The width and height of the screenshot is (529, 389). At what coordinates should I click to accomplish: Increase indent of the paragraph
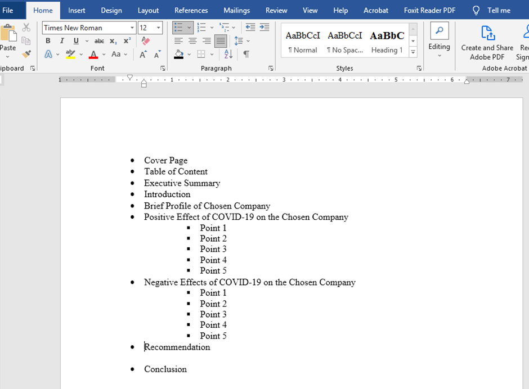coord(264,28)
